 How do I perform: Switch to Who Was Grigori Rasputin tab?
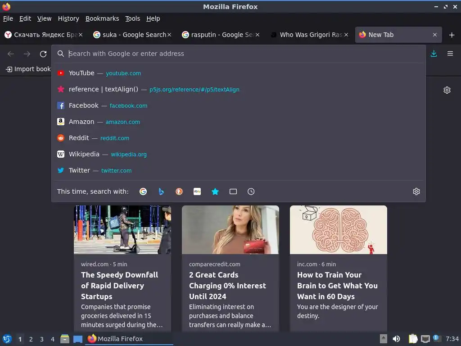(310, 35)
